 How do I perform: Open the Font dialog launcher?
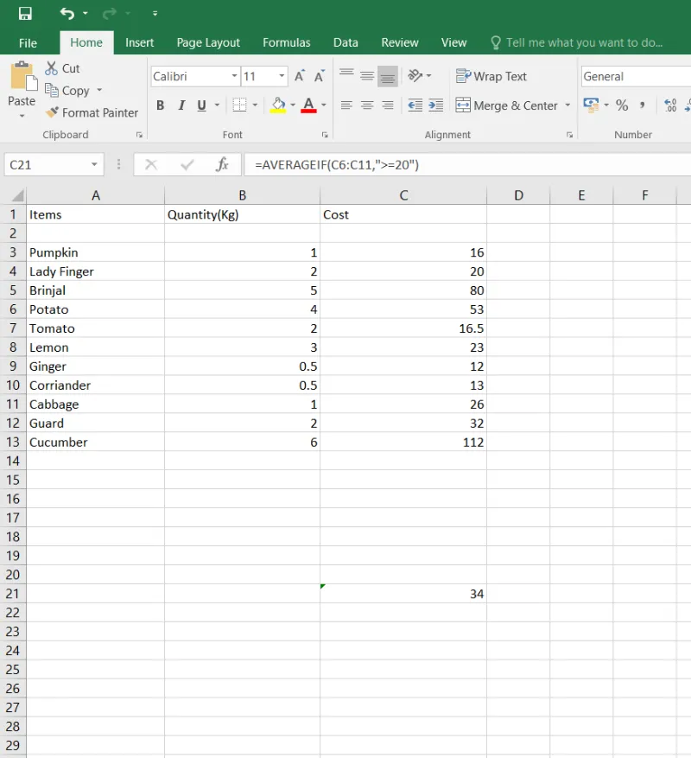(x=325, y=135)
